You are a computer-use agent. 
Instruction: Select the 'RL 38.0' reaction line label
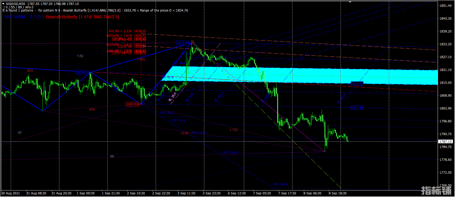[x=172, y=97]
